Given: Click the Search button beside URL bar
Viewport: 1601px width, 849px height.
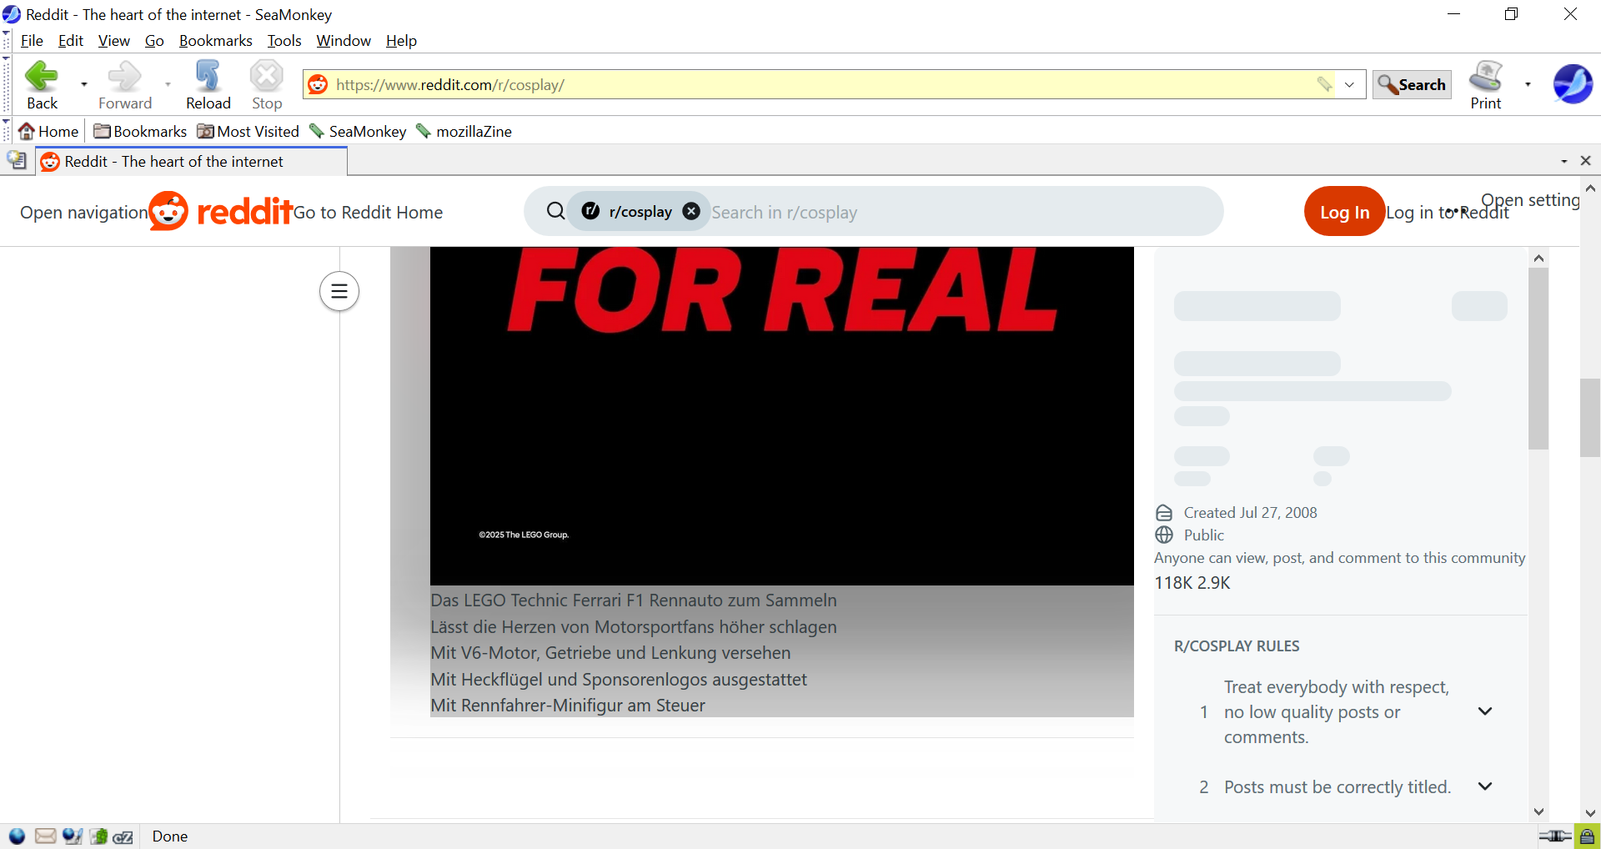Looking at the screenshot, I should (x=1412, y=84).
